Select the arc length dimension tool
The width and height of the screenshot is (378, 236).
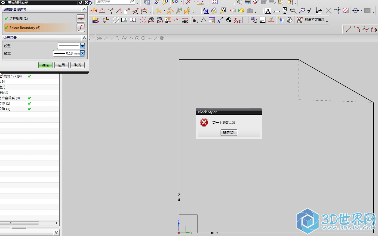coord(144,11)
